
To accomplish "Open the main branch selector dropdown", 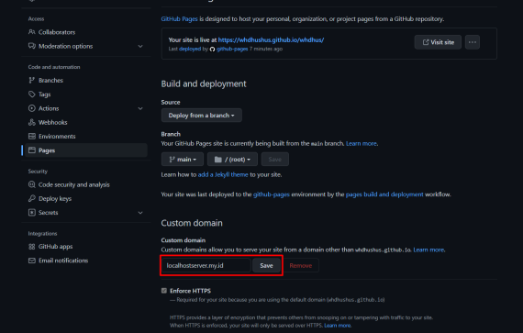I will (183, 160).
